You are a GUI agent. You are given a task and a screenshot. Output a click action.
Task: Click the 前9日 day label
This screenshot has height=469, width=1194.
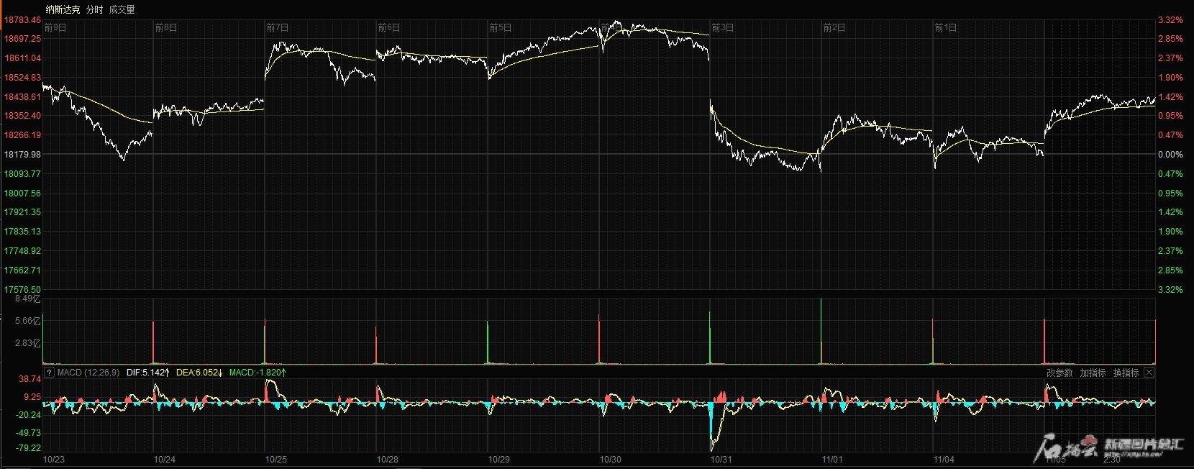[x=55, y=27]
